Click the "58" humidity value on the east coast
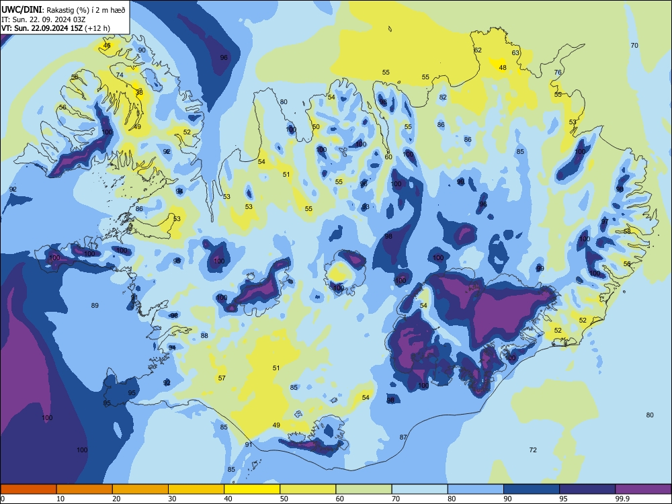Viewport: 672px width, 504px height. [x=627, y=231]
